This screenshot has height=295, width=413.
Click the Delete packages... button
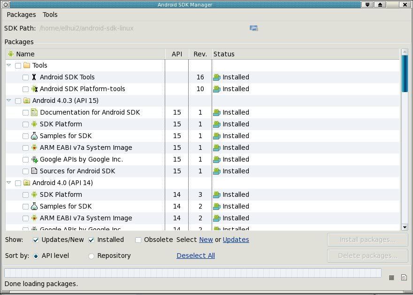pos(367,256)
